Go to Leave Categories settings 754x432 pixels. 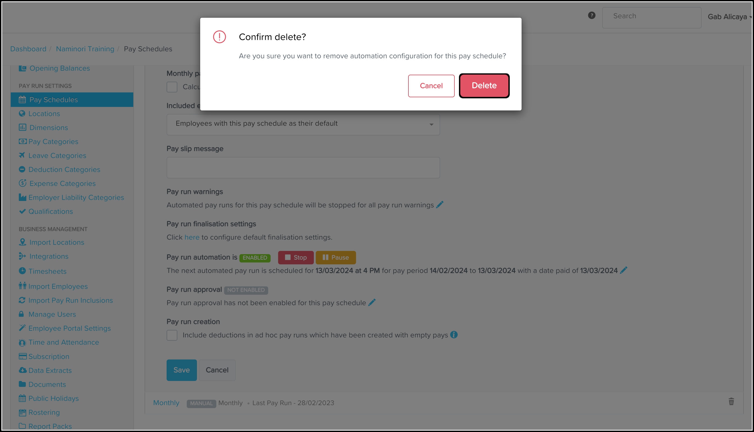point(57,156)
